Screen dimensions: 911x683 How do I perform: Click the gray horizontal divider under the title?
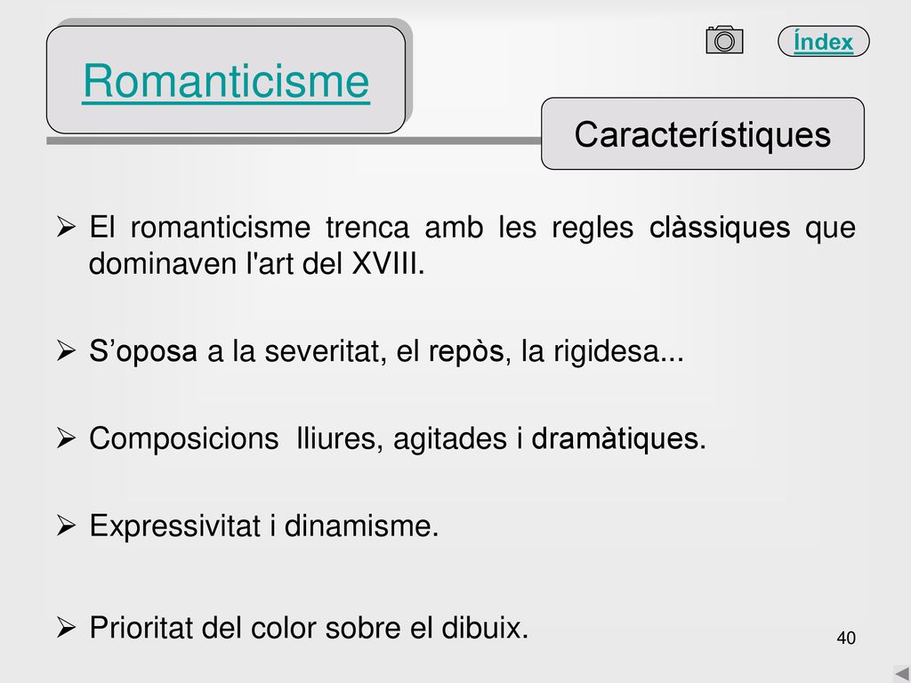coord(294,141)
